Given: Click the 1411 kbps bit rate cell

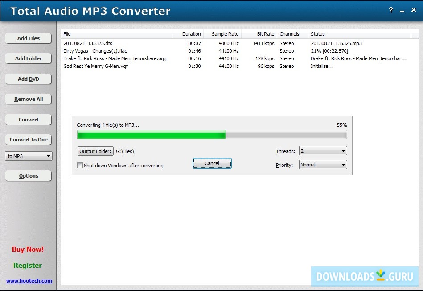Looking at the screenshot, I should [263, 43].
